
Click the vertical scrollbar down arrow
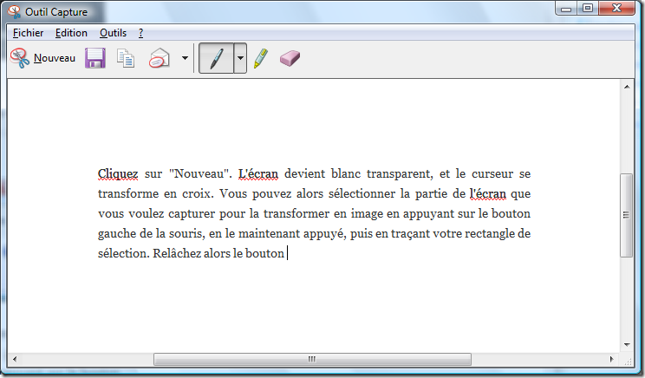tap(627, 345)
